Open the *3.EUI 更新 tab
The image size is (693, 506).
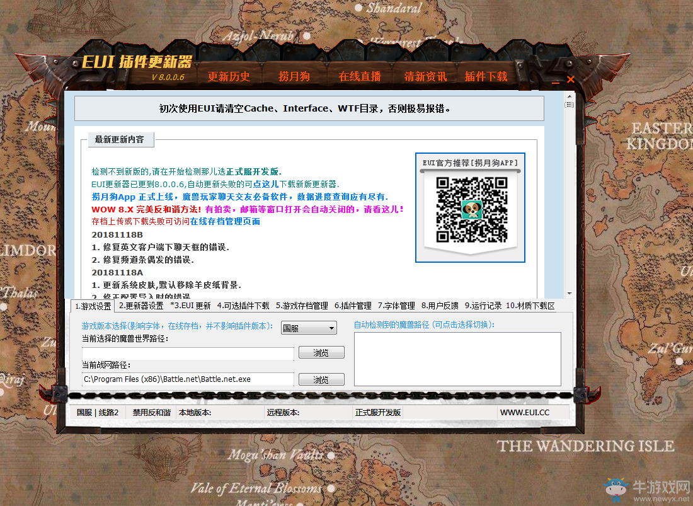(190, 306)
